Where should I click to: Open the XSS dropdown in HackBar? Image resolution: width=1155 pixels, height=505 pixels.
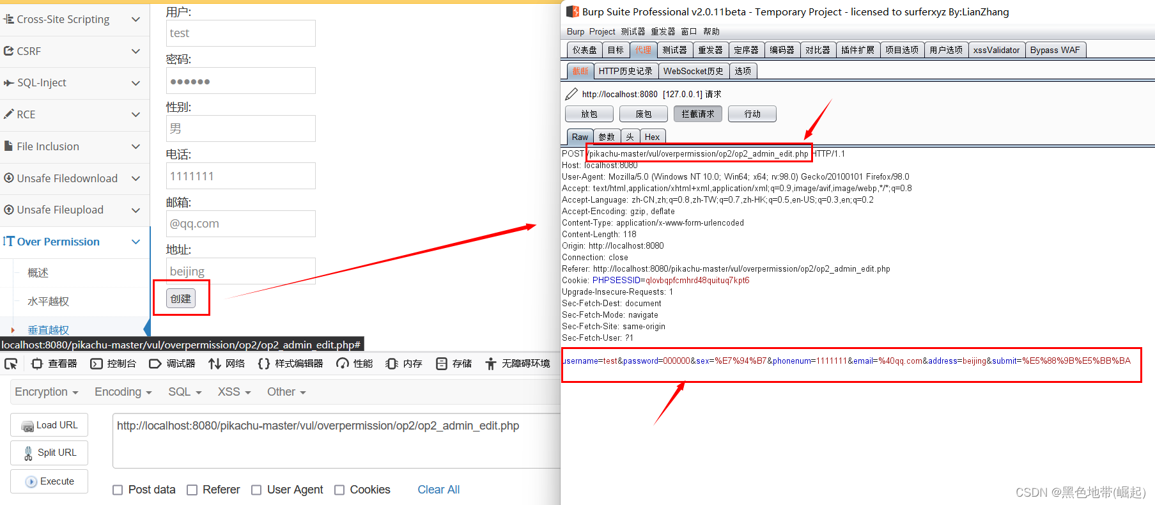click(234, 392)
